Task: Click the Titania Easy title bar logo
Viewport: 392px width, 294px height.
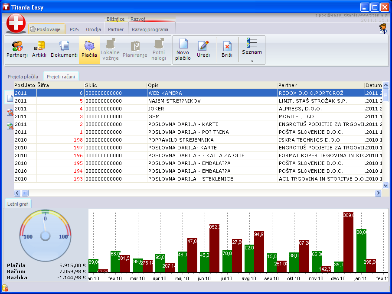Action: 6,7
